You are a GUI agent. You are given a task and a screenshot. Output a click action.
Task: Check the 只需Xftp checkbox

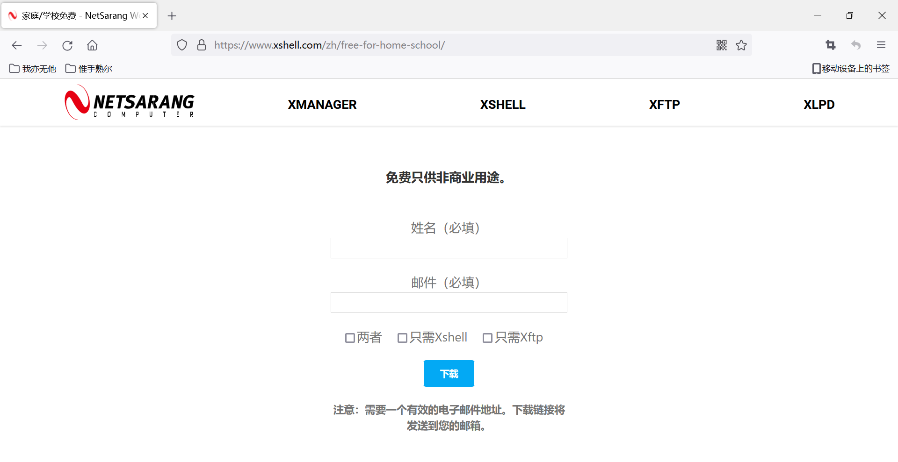point(487,338)
